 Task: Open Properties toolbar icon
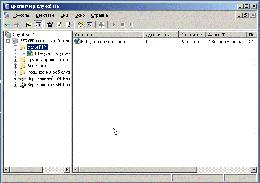[50, 25]
